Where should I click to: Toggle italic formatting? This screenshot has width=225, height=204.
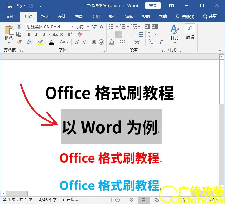(36, 34)
